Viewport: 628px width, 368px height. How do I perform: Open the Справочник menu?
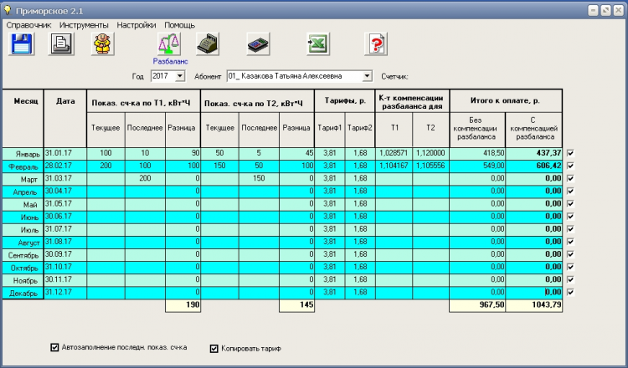(28, 25)
